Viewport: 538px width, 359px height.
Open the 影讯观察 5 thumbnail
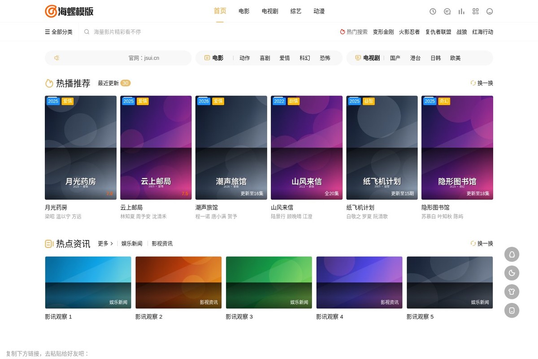(450, 282)
